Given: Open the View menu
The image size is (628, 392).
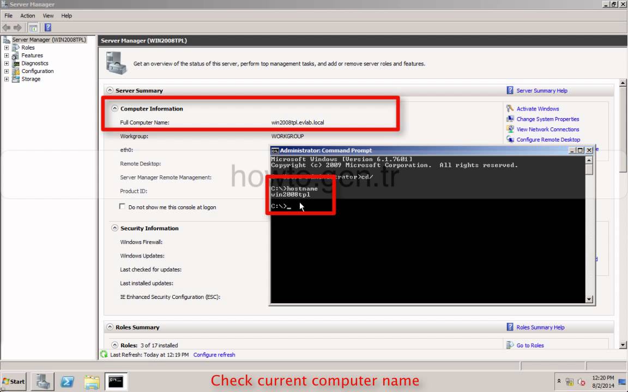Looking at the screenshot, I should click(48, 16).
